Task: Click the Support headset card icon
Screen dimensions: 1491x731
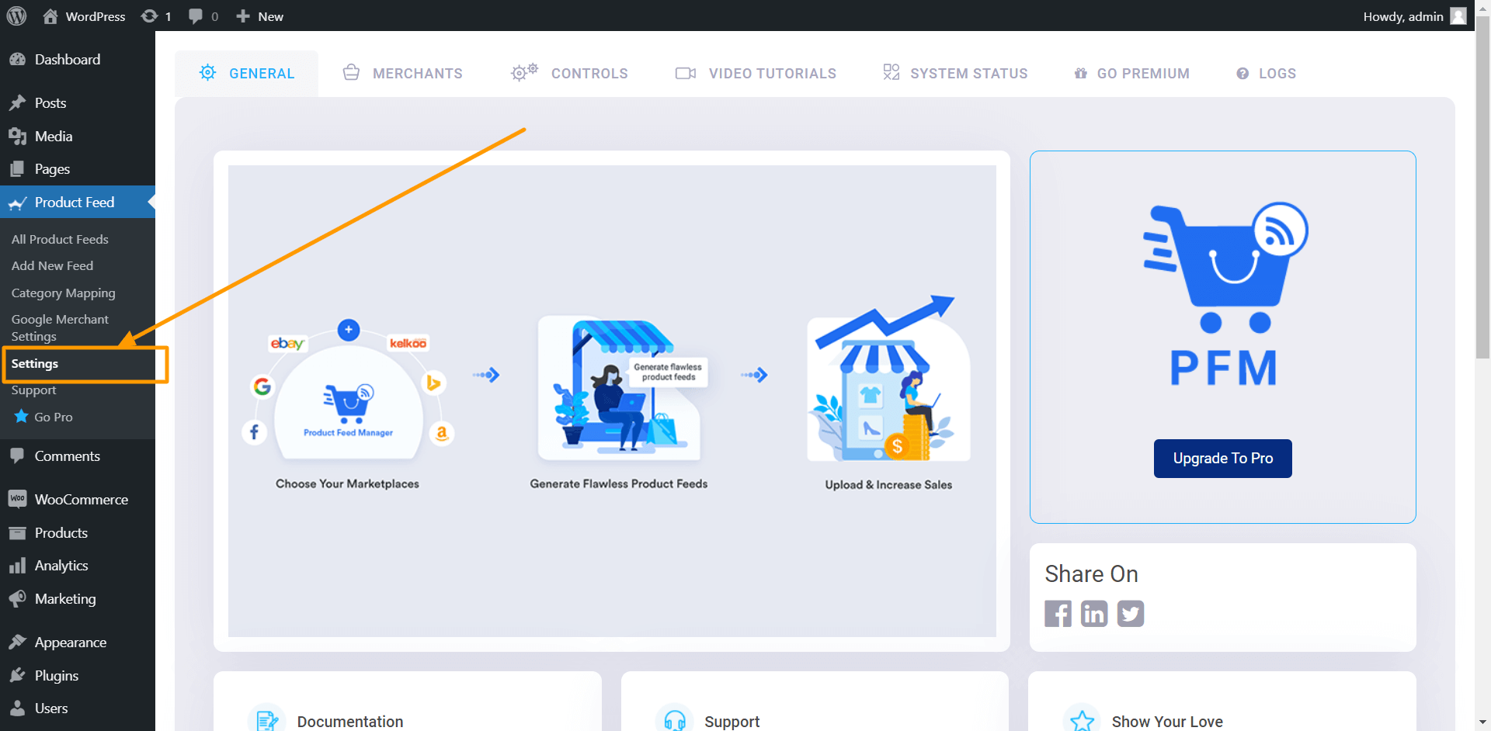Action: [x=675, y=721]
